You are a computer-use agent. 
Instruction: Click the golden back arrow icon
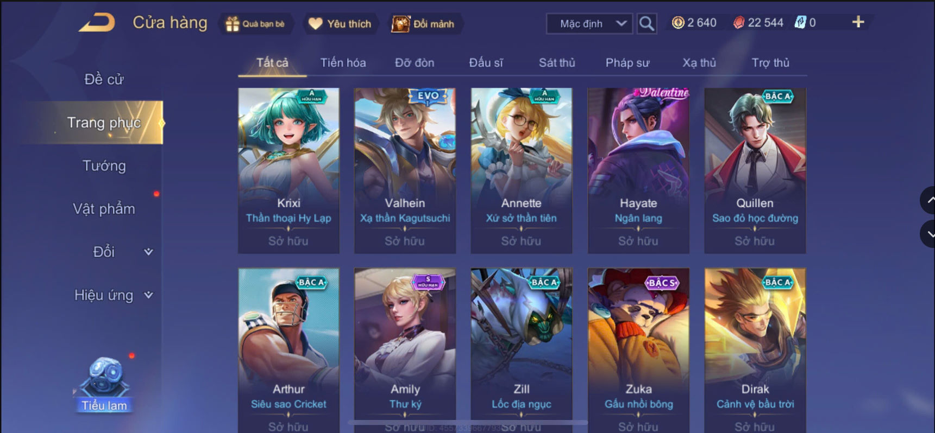(x=97, y=23)
